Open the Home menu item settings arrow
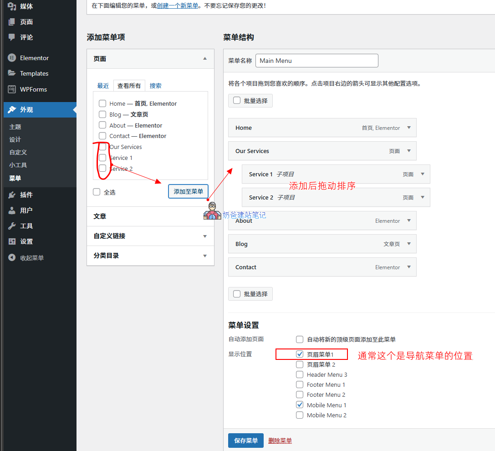495x451 pixels. click(408, 128)
